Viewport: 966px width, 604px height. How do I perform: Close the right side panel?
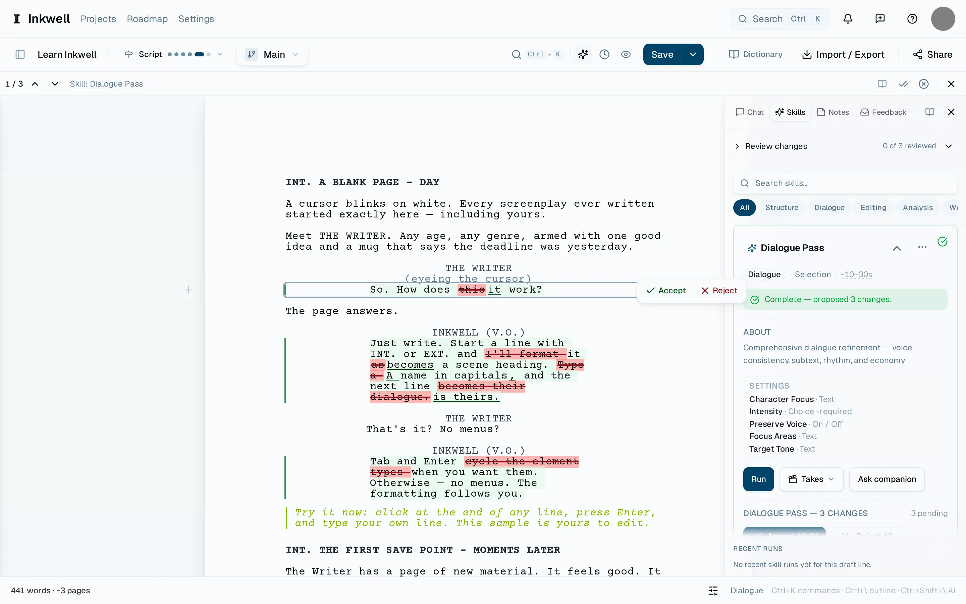pos(951,112)
